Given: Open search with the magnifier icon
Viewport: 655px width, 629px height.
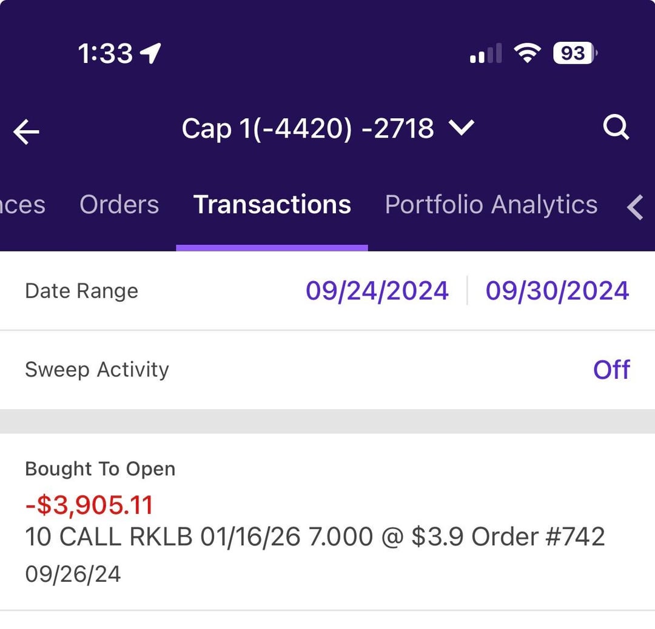Looking at the screenshot, I should tap(616, 128).
